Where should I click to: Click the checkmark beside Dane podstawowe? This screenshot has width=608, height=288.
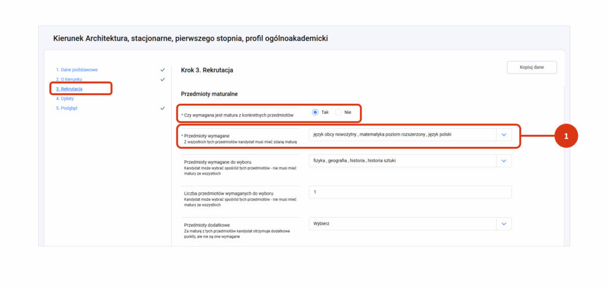pos(163,70)
